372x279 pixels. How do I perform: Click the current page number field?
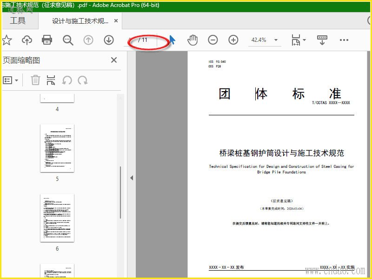click(x=130, y=40)
